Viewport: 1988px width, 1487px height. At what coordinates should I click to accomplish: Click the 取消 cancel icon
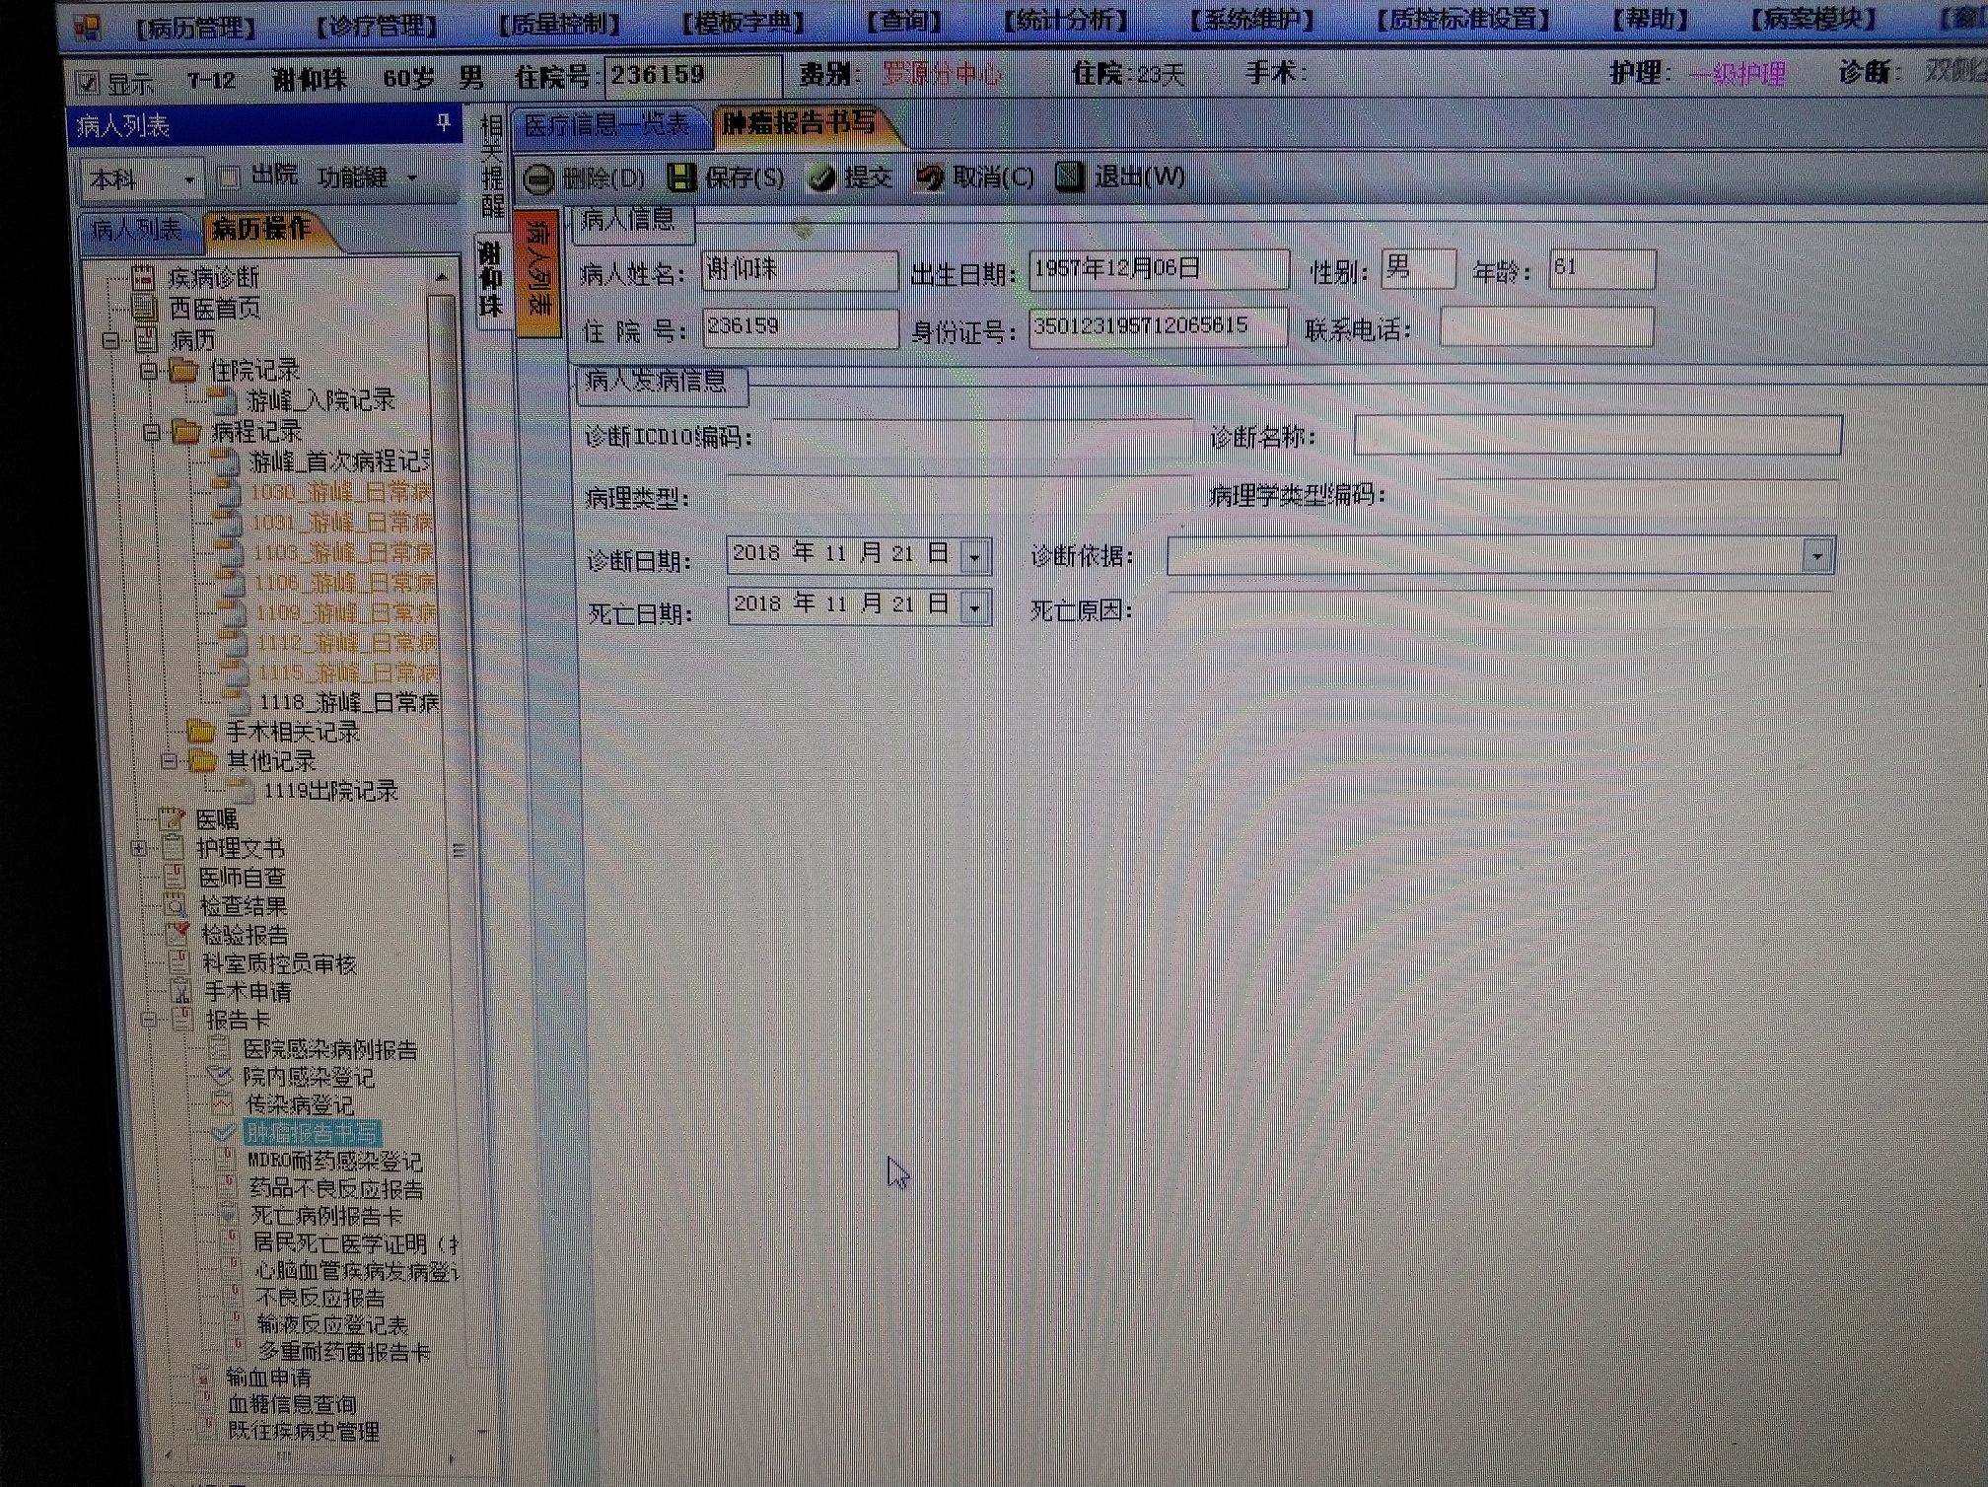[929, 178]
